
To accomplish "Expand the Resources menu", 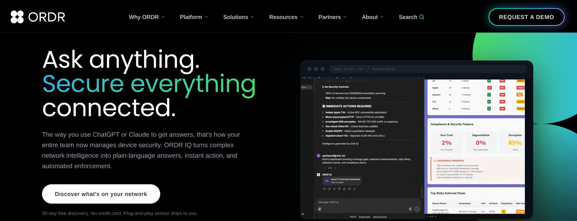I will click(286, 17).
